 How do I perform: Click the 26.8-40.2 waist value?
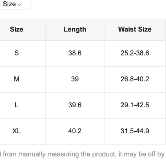pos(135,79)
